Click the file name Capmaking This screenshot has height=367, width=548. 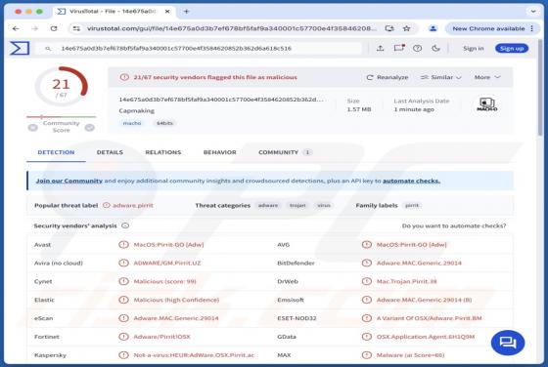pyautogui.click(x=137, y=111)
